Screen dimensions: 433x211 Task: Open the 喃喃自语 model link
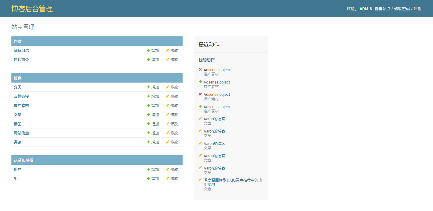(21, 50)
